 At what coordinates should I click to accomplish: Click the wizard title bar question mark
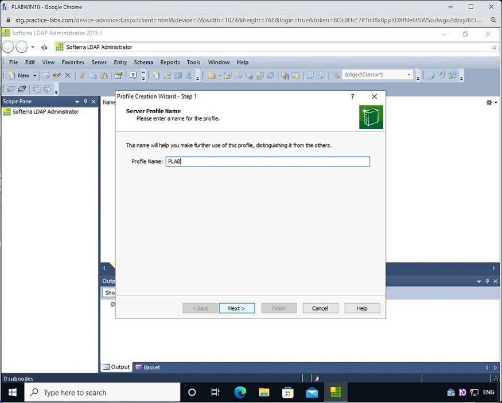click(x=352, y=96)
